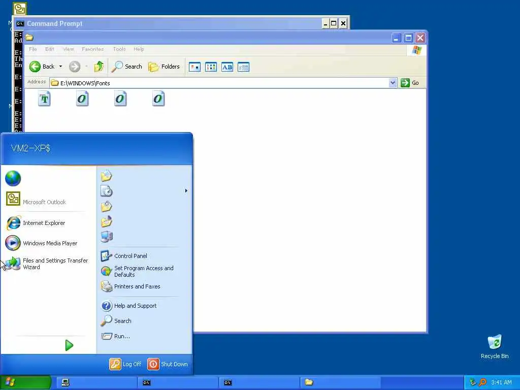Image resolution: width=520 pixels, height=390 pixels.
Task: Open the Favorites menu in Explorer
Action: (92, 49)
